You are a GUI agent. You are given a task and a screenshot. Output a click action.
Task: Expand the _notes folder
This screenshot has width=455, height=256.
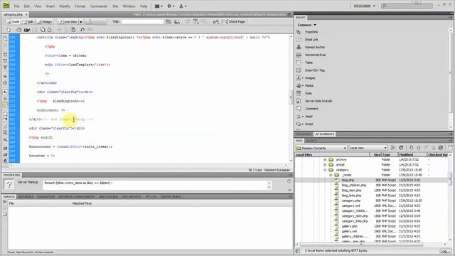click(x=331, y=175)
